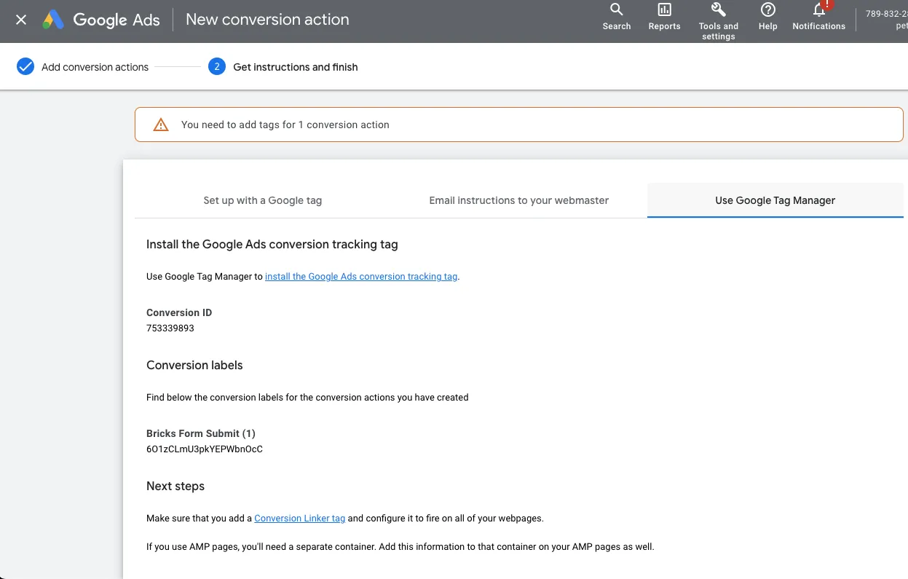908x579 pixels.
Task: Open install the Google Ads conversion tracking tag link
Action: click(361, 276)
